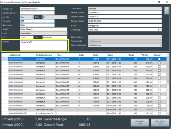Open the Geburtstag calendar picker
Viewport: 171px width, 129px height.
click(160, 29)
